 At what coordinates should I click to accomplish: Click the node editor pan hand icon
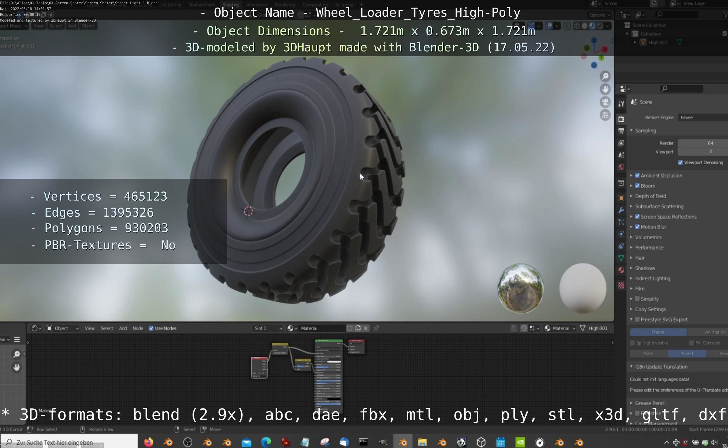[16, 367]
